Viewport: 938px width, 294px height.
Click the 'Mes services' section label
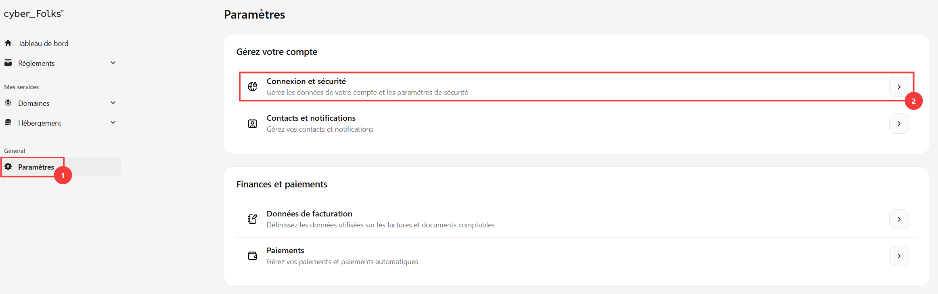(x=21, y=87)
